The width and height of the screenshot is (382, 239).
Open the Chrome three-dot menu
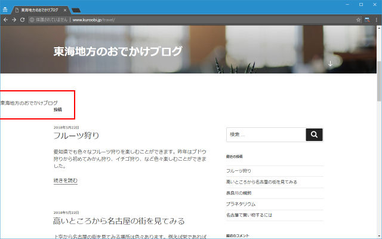coord(376,20)
